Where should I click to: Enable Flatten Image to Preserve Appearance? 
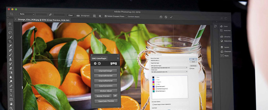(153, 104)
